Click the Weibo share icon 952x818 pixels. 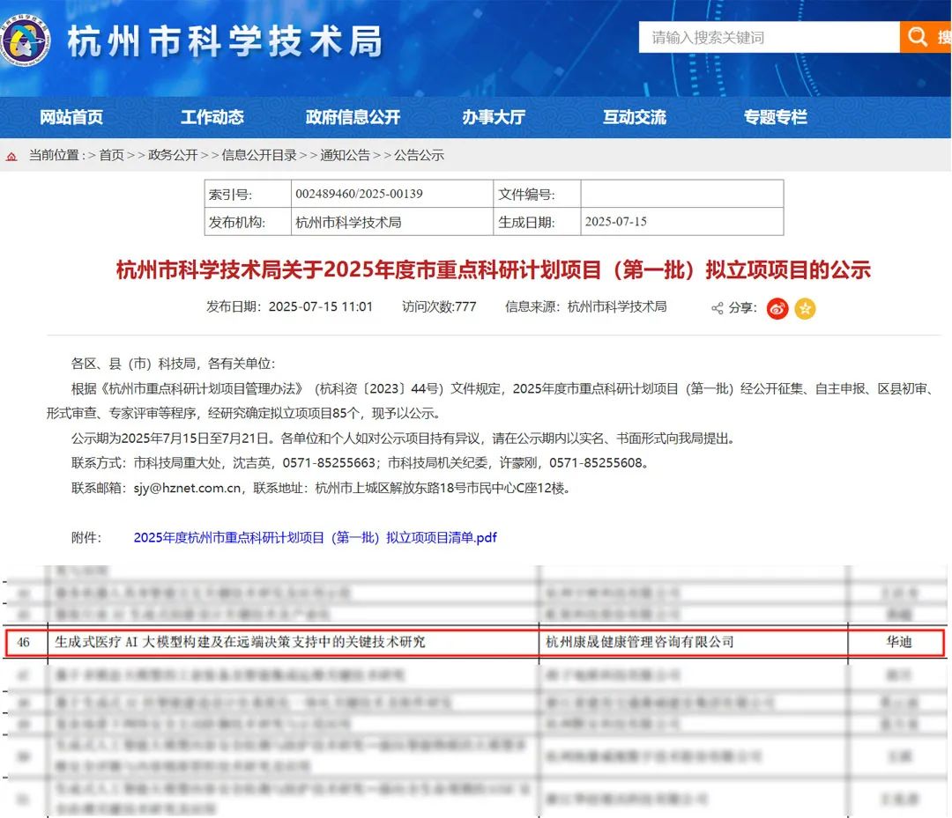(x=777, y=309)
